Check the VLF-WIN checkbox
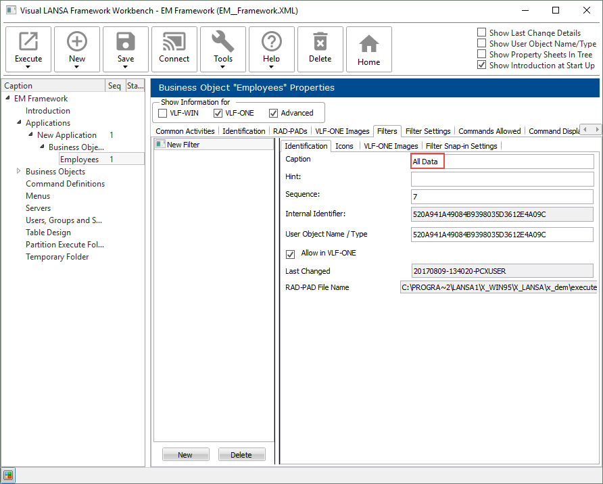The width and height of the screenshot is (603, 484). click(x=163, y=113)
